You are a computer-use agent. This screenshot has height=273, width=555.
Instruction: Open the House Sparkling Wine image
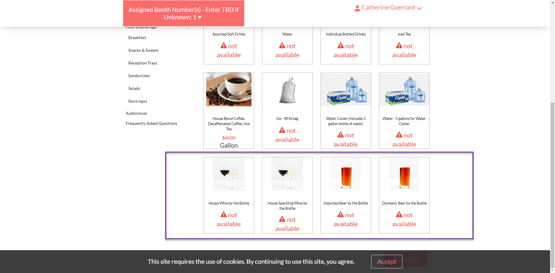pyautogui.click(x=287, y=174)
